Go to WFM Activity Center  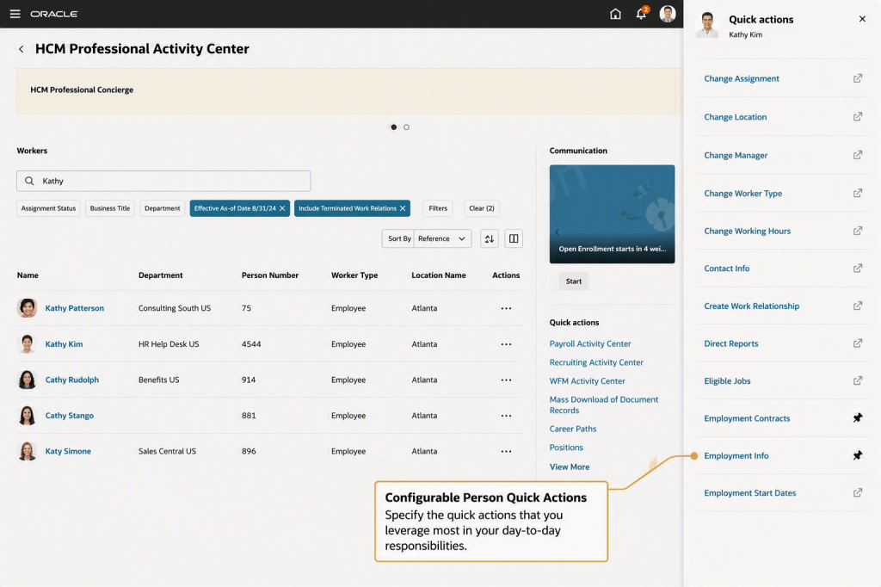click(x=587, y=381)
